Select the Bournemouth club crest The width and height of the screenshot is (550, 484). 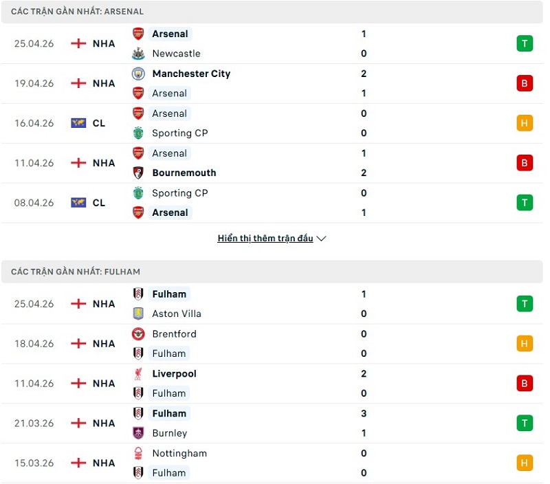click(x=137, y=173)
